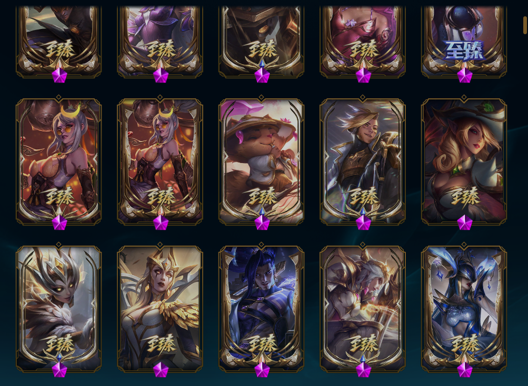Screen dimensions: 528x386
Task: Select the blue-haired swordsman skin card
Action: [261, 309]
